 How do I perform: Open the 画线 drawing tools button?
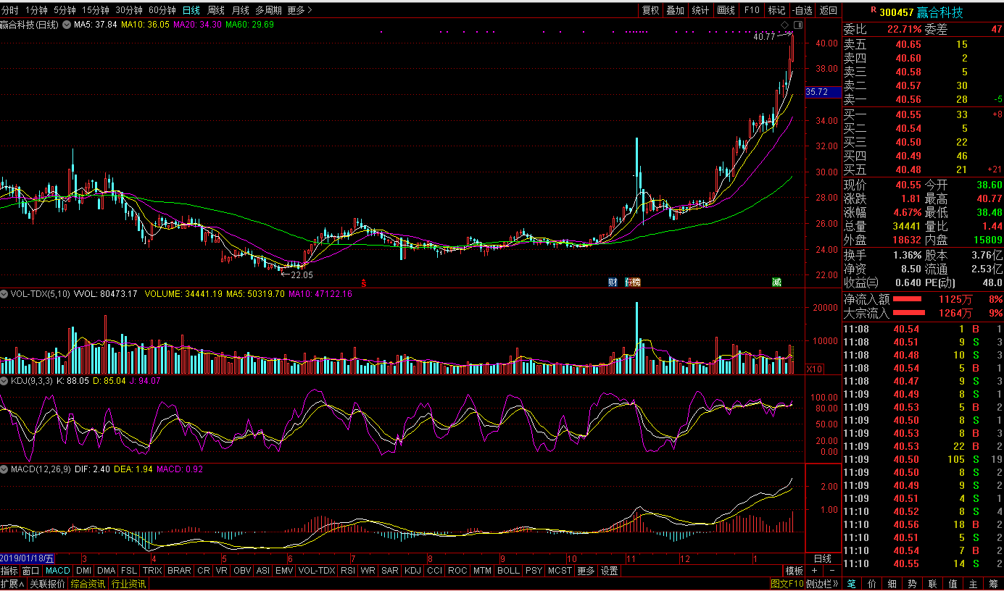(x=726, y=10)
